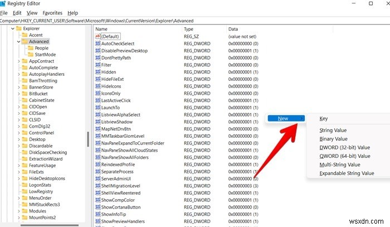Click the HideFileExt DWORD value icon
Viewport: 390px width, 227px height.
click(x=97, y=79)
